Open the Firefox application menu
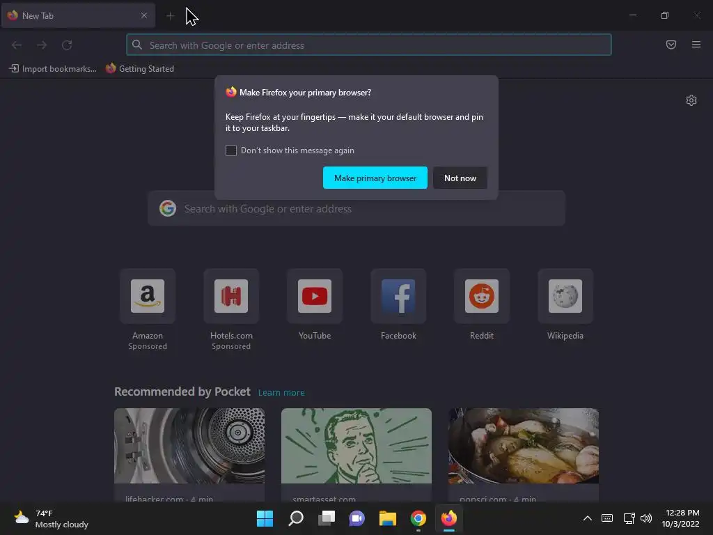This screenshot has width=713, height=535. [x=696, y=45]
